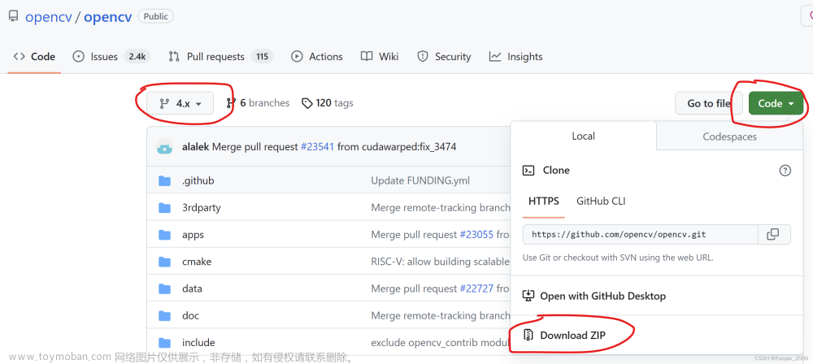Screen dimensions: 813x364
Task: Click the Go to file button
Action: point(708,103)
